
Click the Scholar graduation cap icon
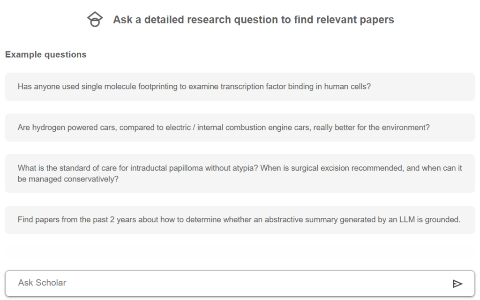pyautogui.click(x=95, y=20)
